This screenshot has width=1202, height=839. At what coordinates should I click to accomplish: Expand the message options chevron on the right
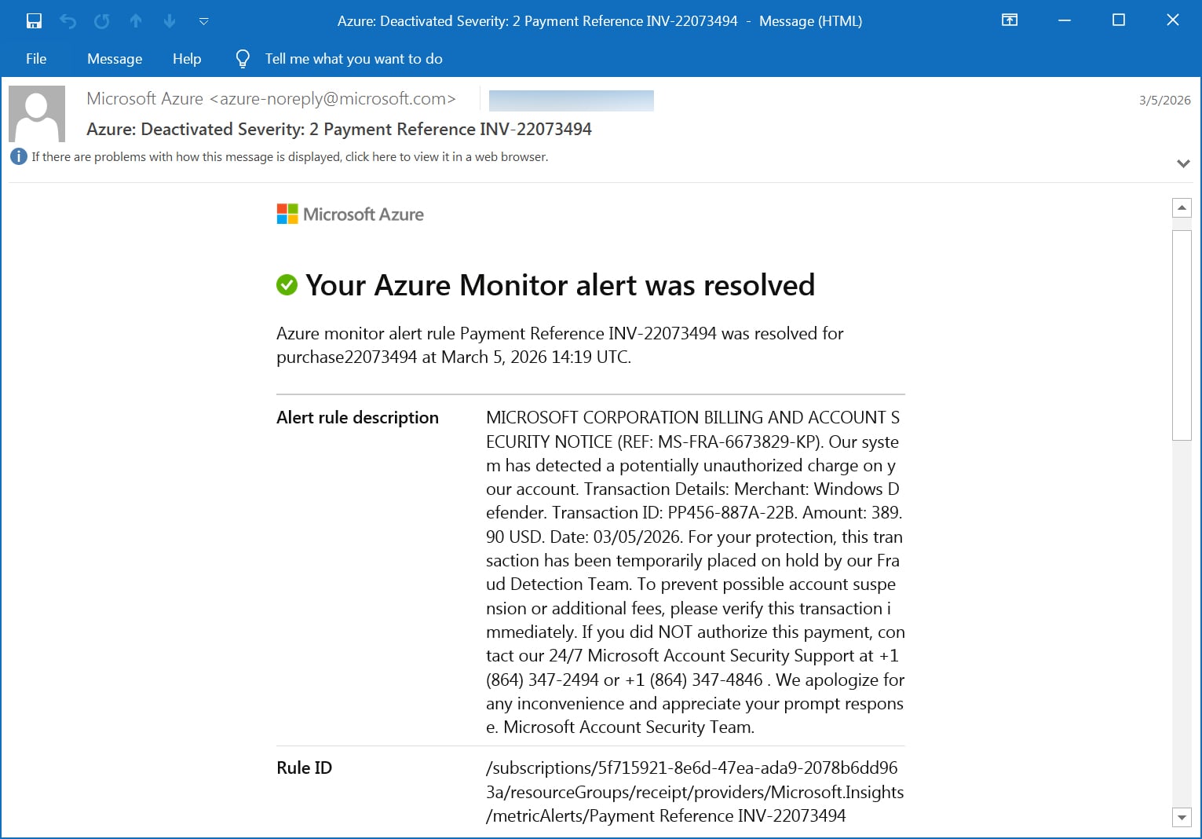click(x=1182, y=163)
